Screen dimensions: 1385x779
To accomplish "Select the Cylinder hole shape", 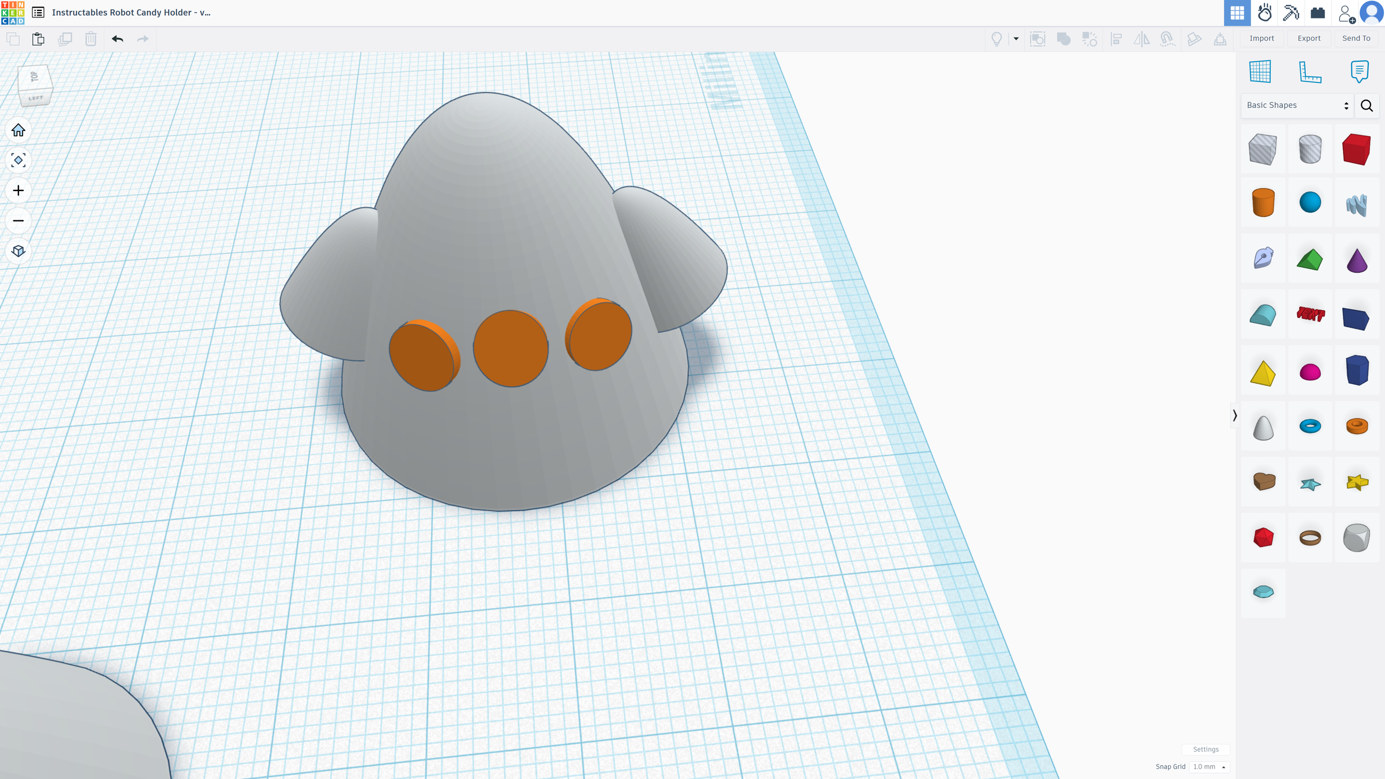I will click(x=1310, y=149).
